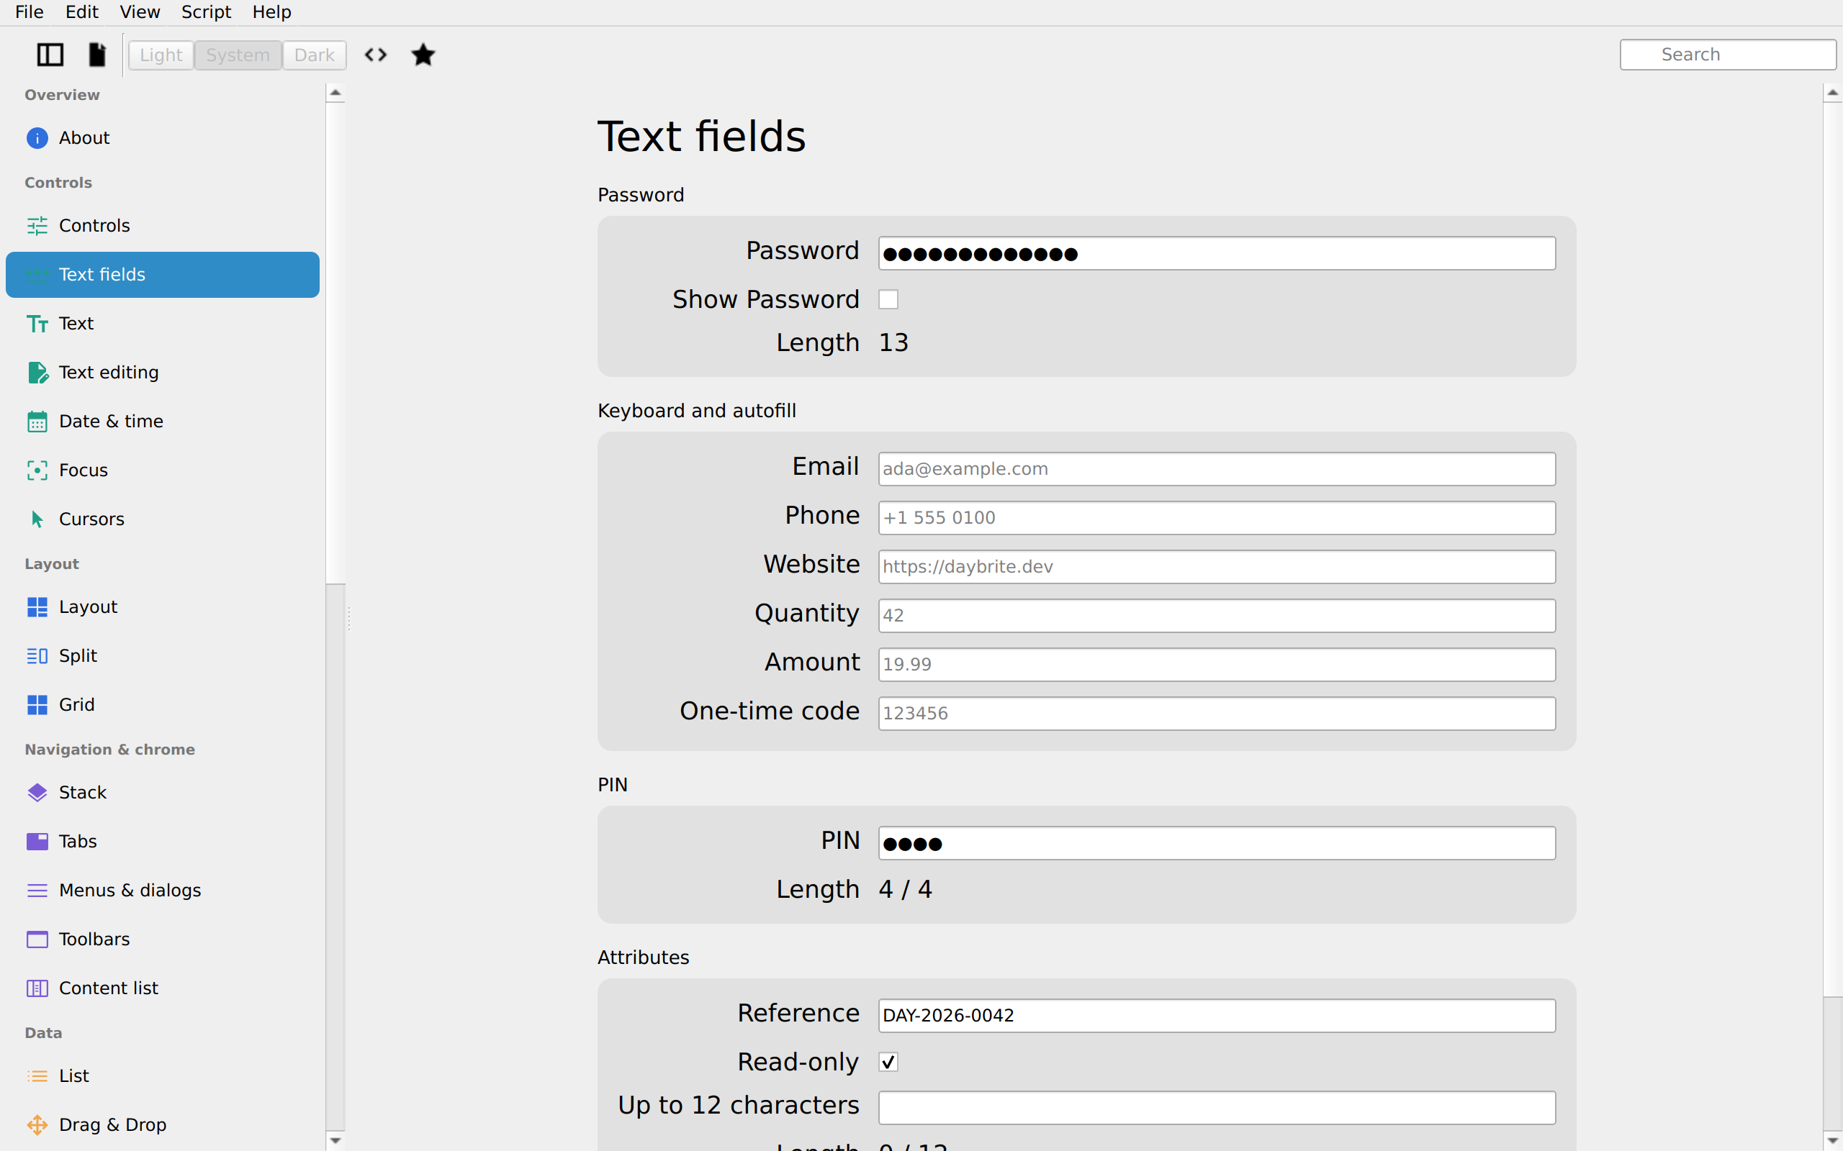Click into the Website field
This screenshot has width=1843, height=1151.
pos(1216,566)
